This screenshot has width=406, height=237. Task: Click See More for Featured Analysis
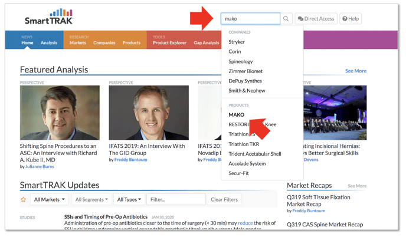pyautogui.click(x=356, y=71)
